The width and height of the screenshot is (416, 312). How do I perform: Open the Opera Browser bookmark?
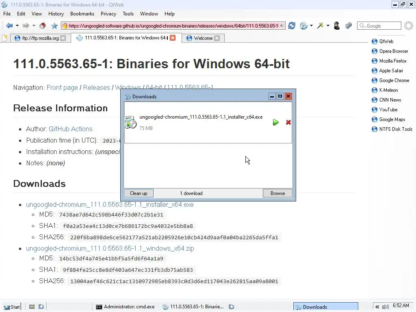point(390,51)
